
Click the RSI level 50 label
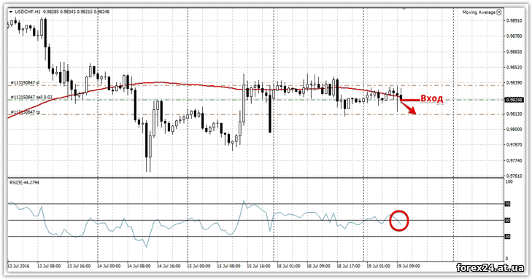(508, 221)
